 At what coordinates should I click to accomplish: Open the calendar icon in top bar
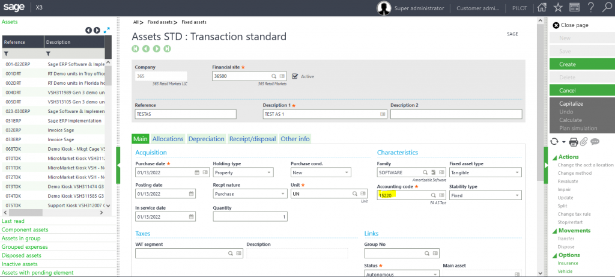tap(575, 8)
